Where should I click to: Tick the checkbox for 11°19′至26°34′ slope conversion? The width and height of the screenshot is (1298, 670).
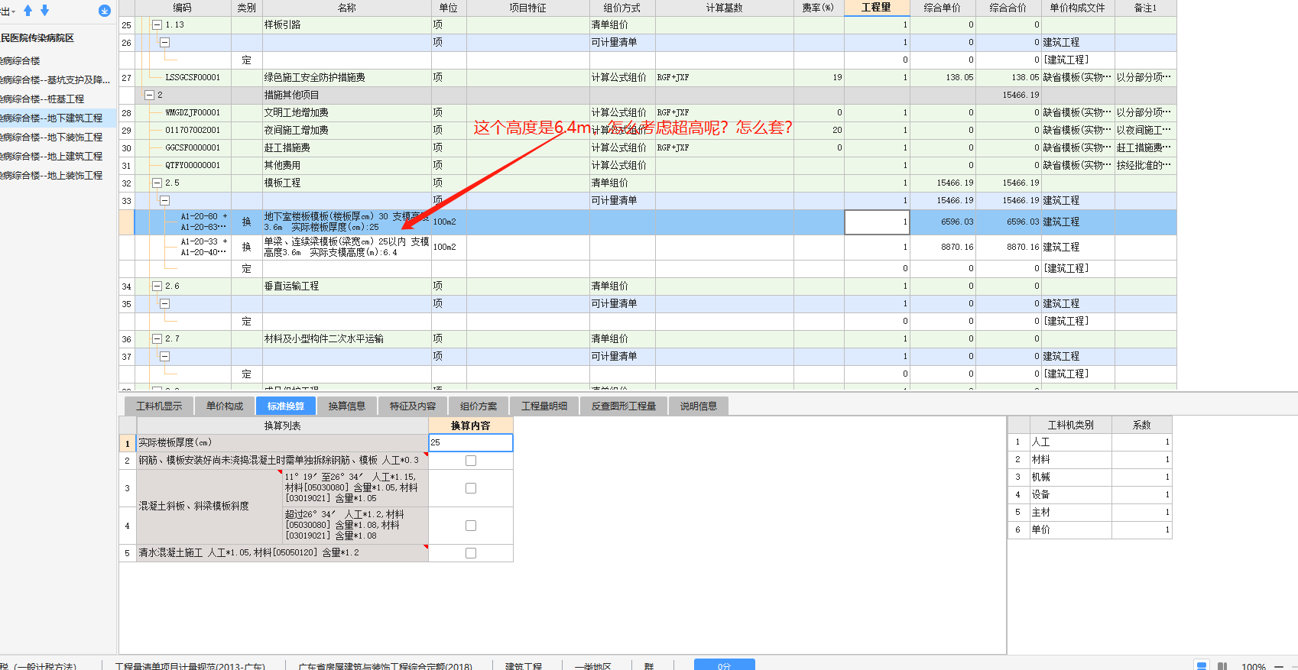[471, 488]
